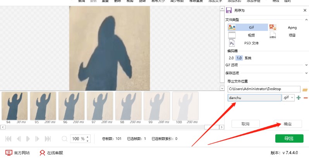This screenshot has height=158, width=309.
Task: Click the red minus icon beside filename
Action: [306, 98]
